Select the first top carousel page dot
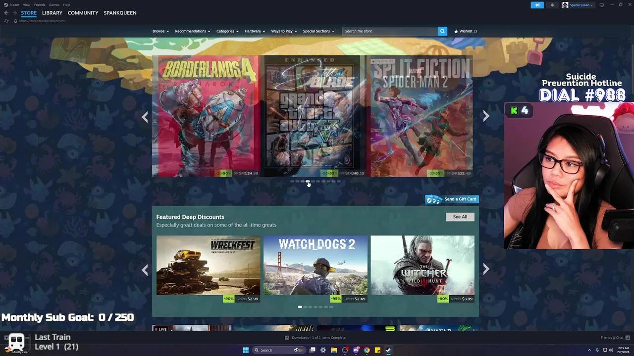 [x=292, y=181]
